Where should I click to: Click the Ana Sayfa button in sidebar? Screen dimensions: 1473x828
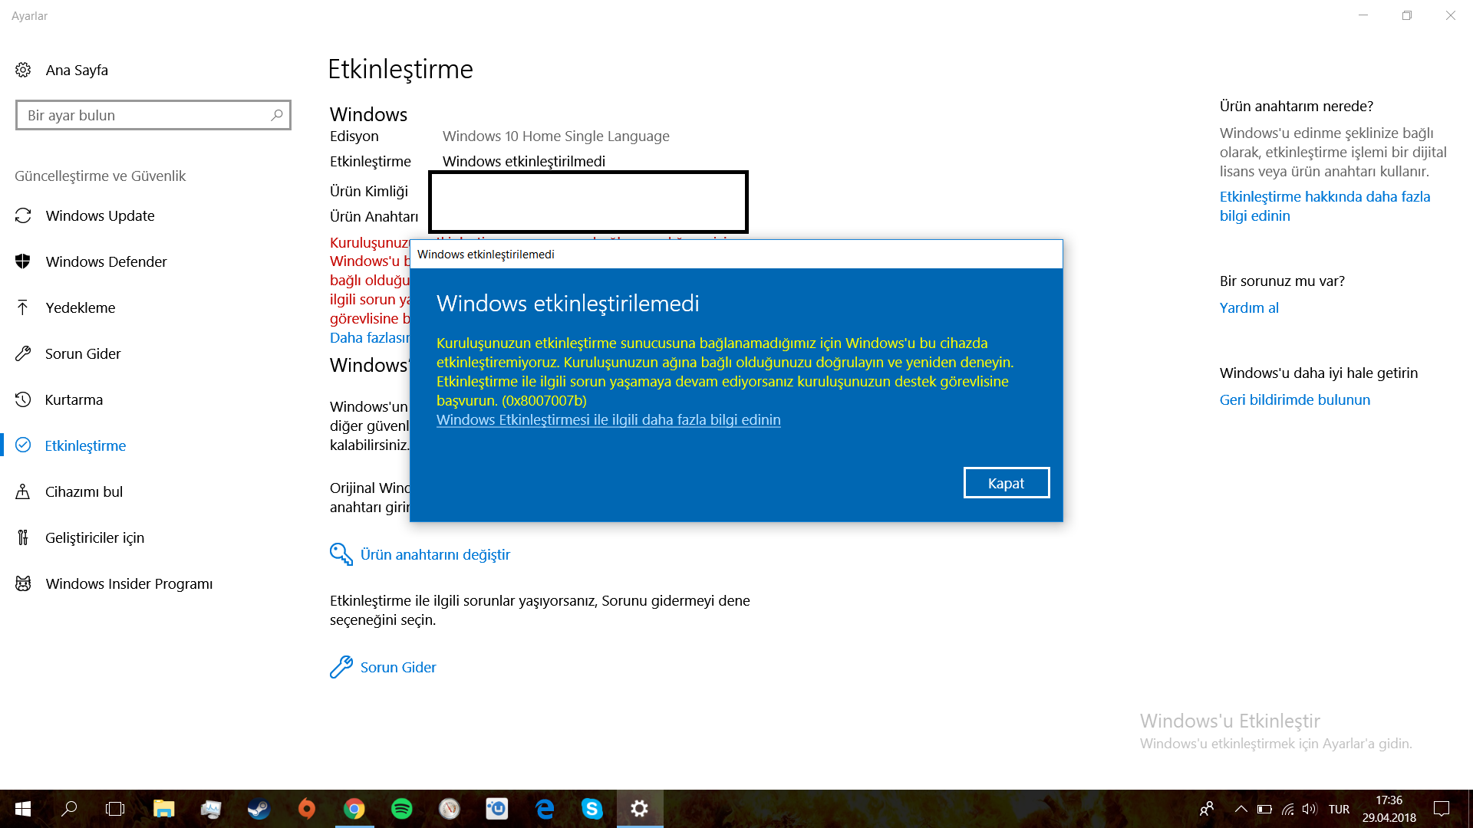[x=76, y=70]
